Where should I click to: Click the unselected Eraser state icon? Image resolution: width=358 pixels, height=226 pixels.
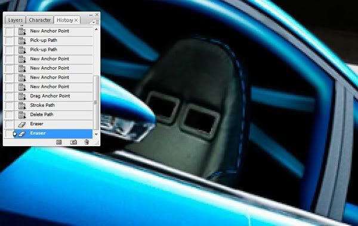coord(22,124)
